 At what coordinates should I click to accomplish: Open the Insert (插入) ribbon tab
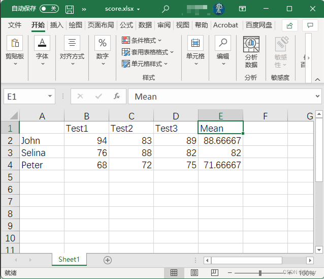click(x=56, y=25)
